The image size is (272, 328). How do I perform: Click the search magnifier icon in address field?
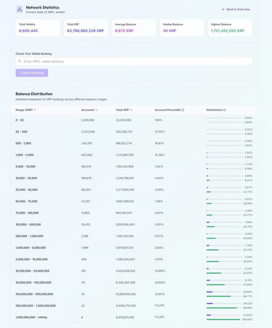20,61
